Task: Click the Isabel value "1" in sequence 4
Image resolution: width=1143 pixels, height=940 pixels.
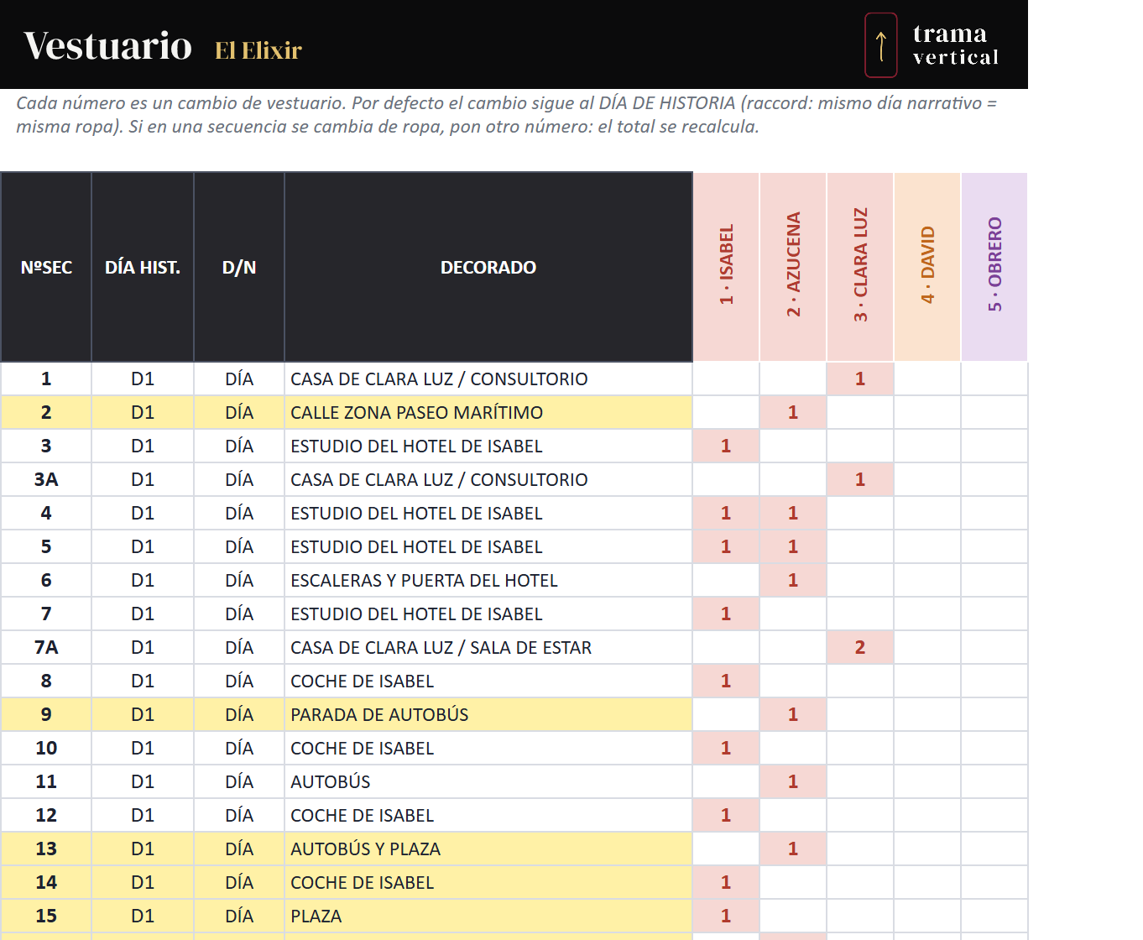Action: click(x=726, y=513)
